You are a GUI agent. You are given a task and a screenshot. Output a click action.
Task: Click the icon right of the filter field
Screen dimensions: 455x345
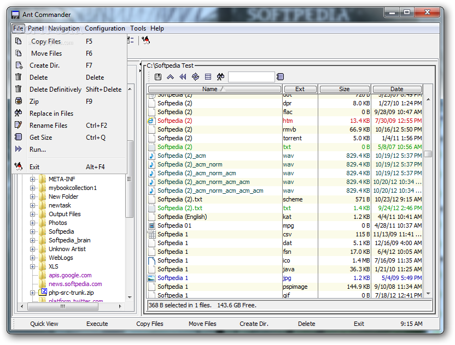[280, 77]
